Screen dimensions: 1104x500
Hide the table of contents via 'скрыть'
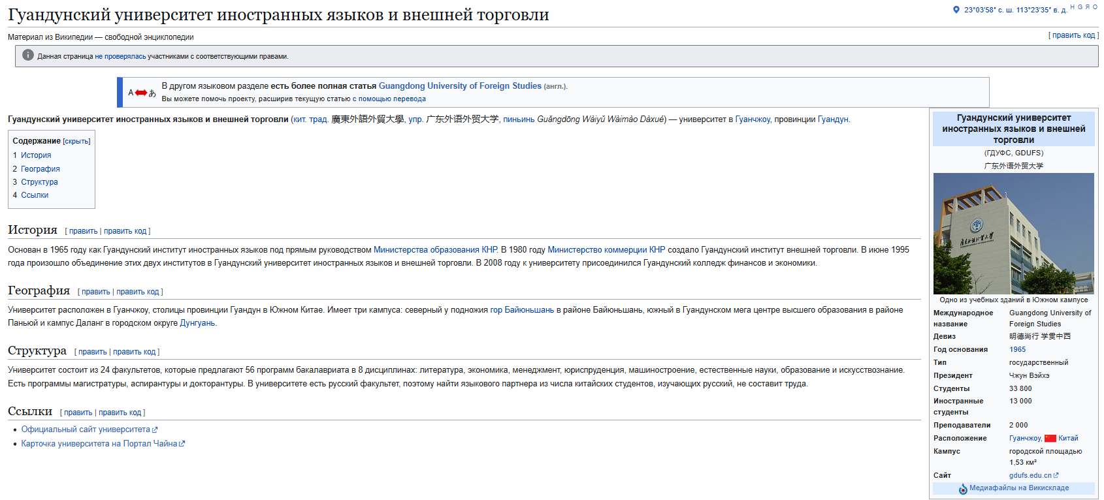[x=76, y=142]
